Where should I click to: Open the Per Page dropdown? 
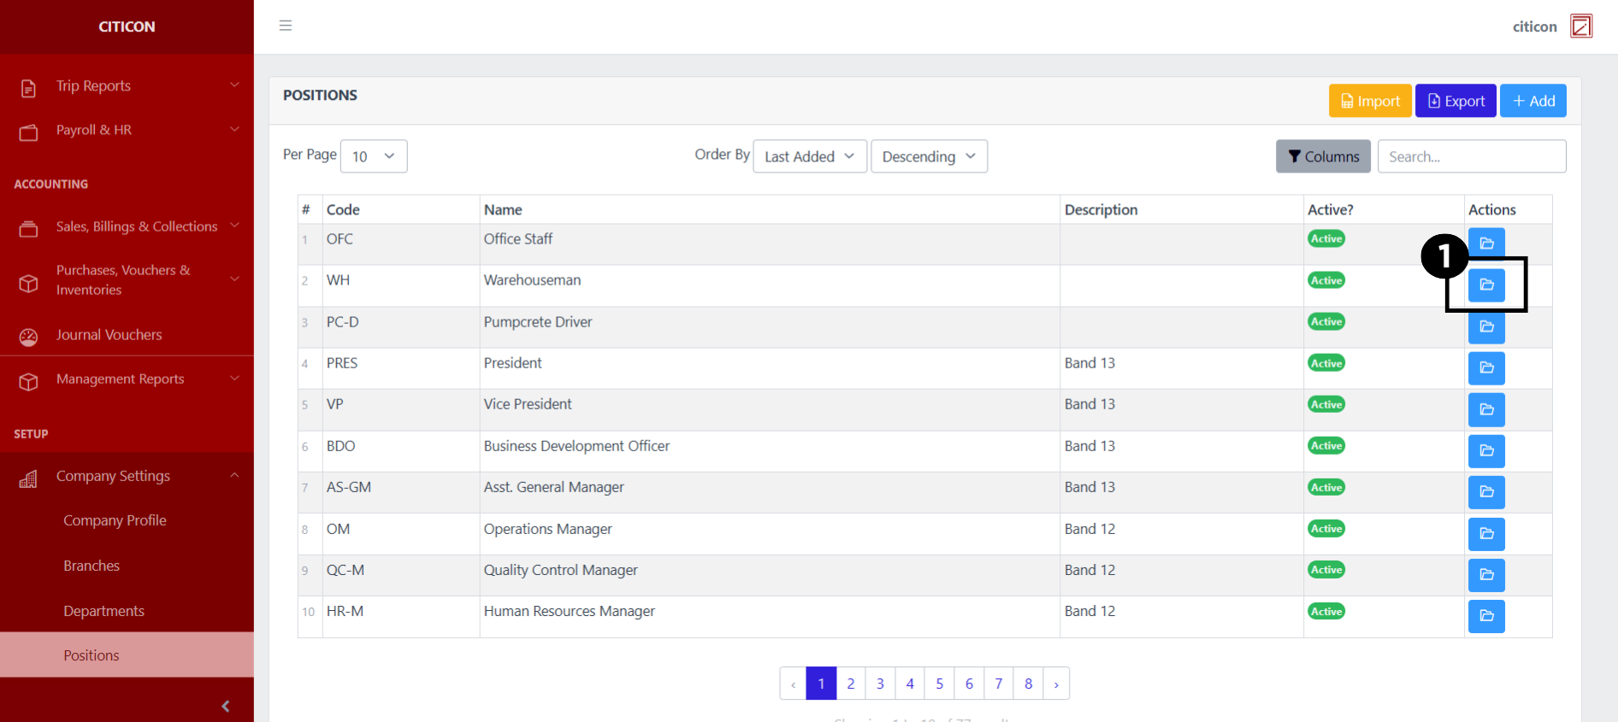[x=374, y=156]
